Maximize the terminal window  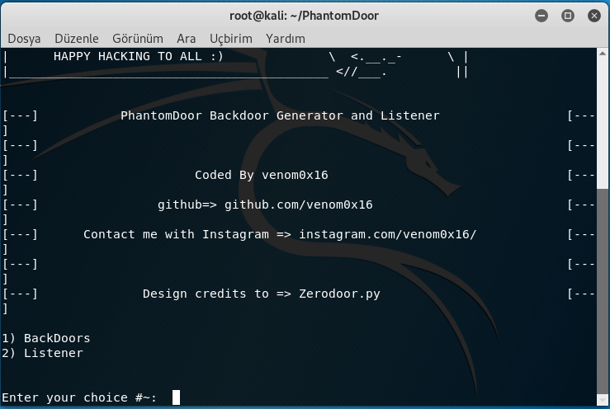click(568, 16)
